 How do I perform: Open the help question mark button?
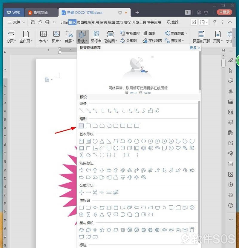point(215,22)
